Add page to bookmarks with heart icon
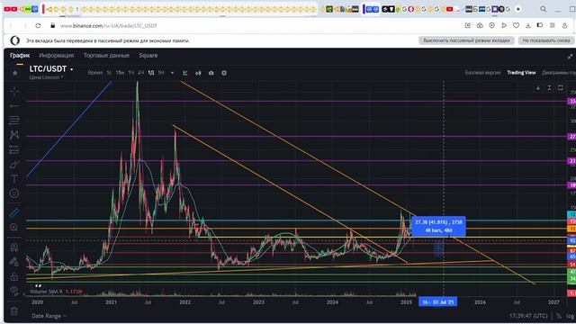 pyautogui.click(x=516, y=25)
